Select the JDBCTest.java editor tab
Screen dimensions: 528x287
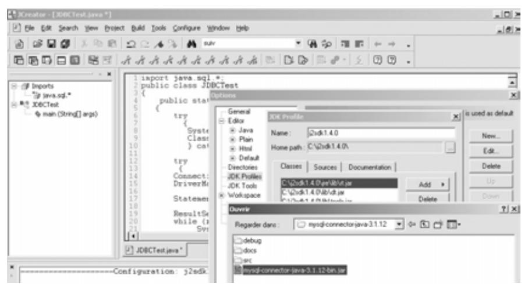click(154, 250)
